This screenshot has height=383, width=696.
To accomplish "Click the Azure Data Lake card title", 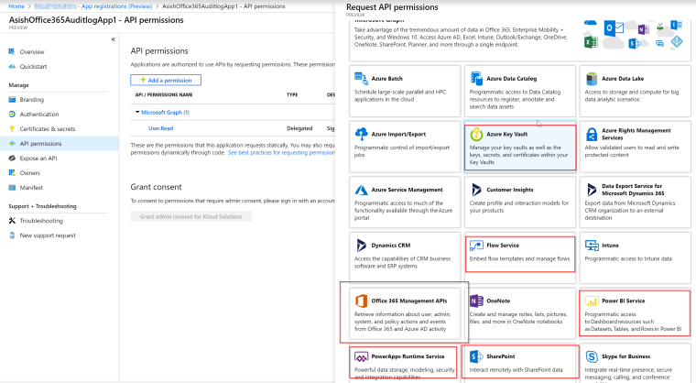I will point(623,79).
